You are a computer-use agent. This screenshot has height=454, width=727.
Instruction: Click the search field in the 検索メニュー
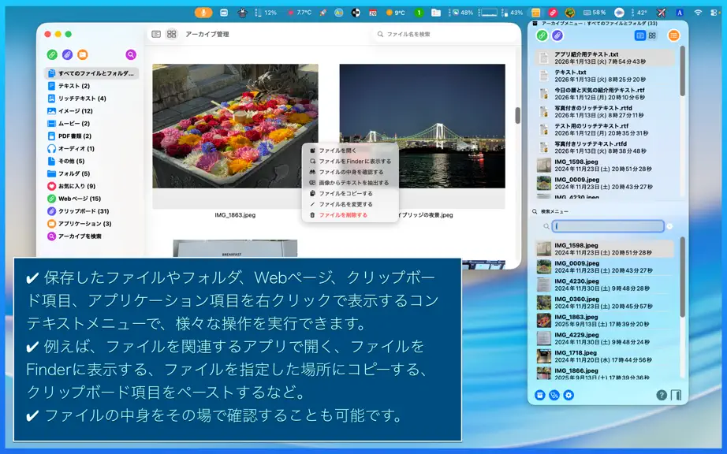(608, 226)
